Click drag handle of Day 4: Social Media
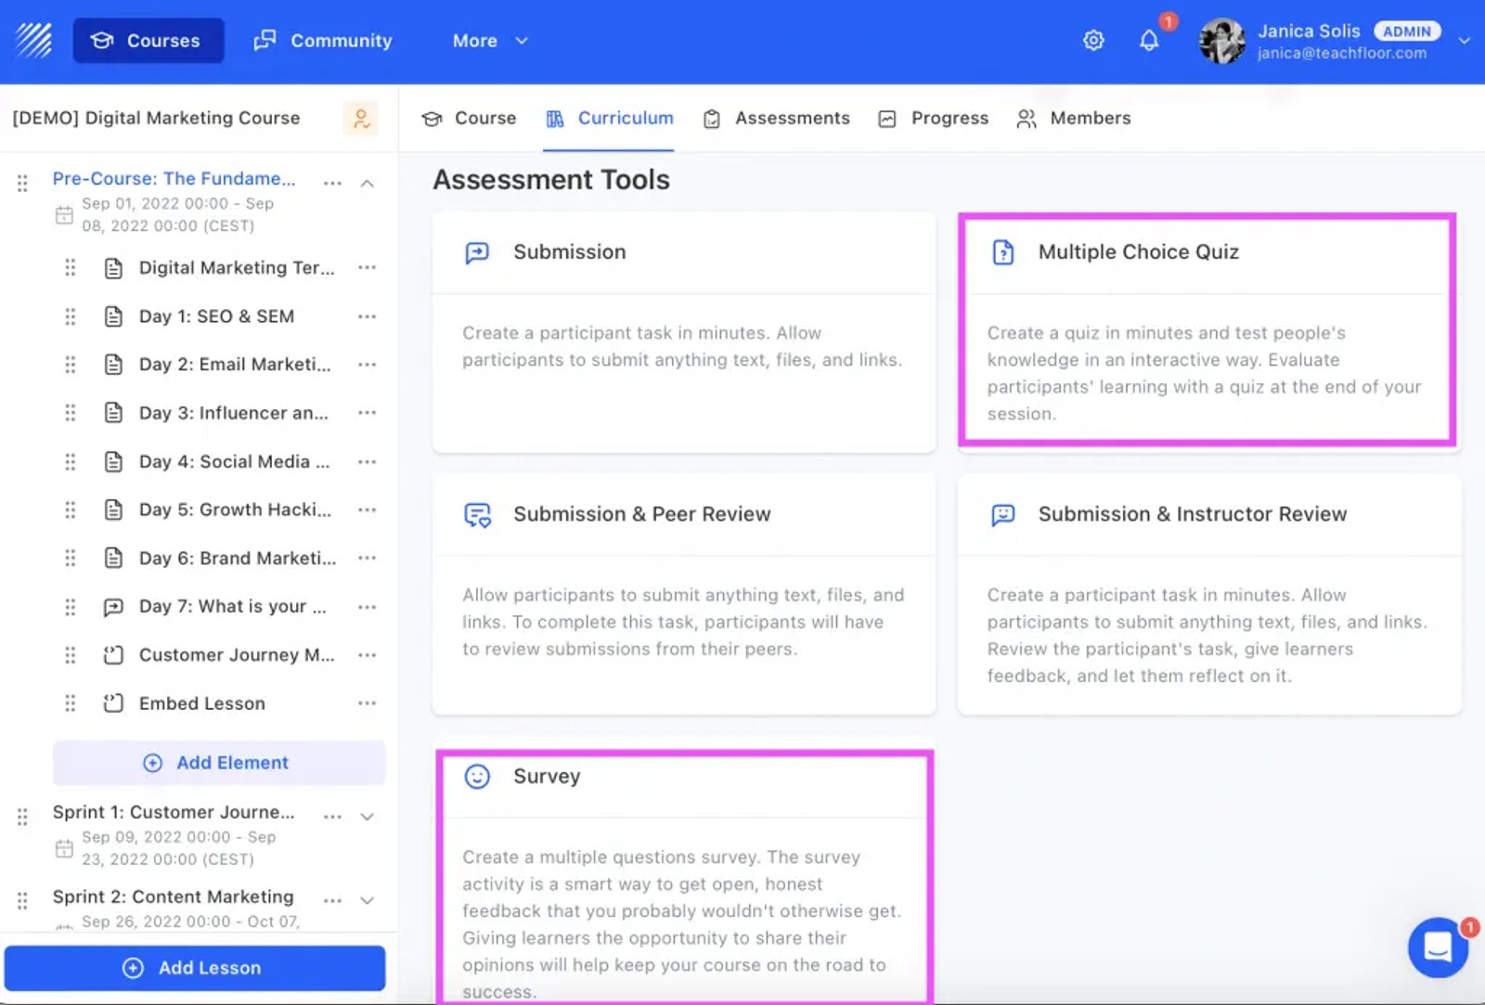 pos(71,461)
